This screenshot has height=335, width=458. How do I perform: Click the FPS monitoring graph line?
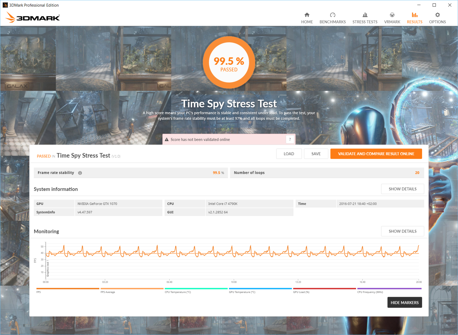(232, 251)
